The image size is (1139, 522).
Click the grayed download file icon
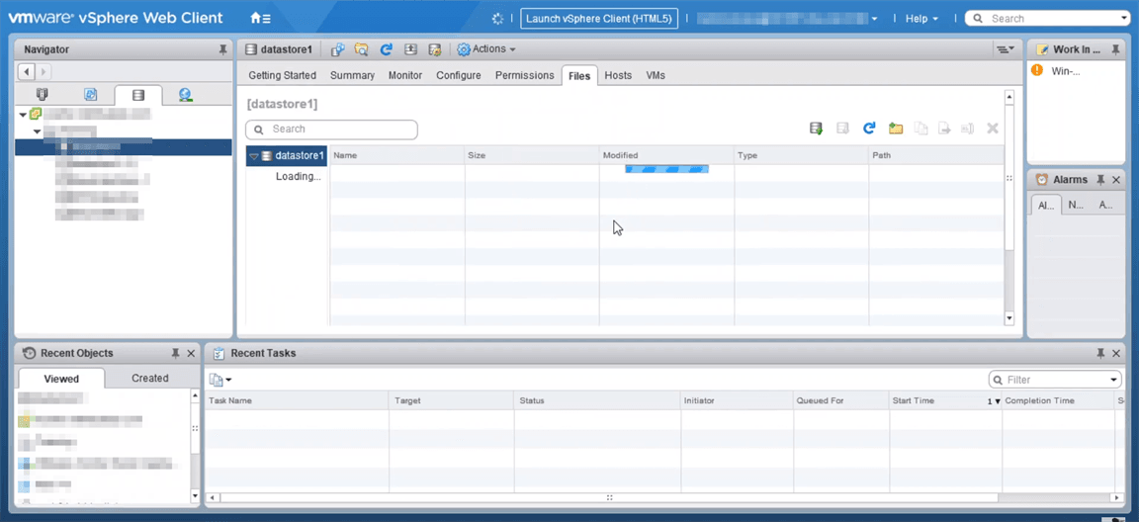point(843,129)
